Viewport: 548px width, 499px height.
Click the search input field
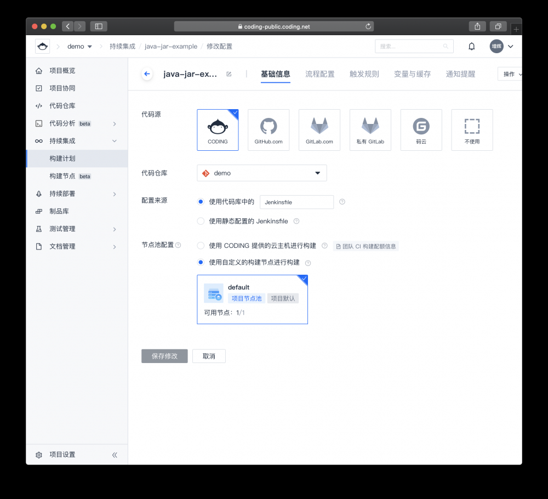[411, 46]
